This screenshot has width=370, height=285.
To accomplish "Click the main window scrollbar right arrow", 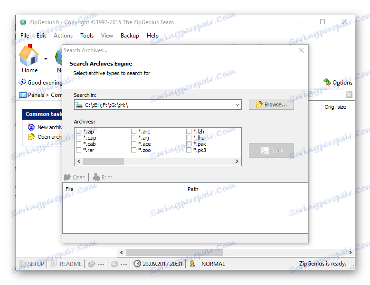I will coord(351,252).
